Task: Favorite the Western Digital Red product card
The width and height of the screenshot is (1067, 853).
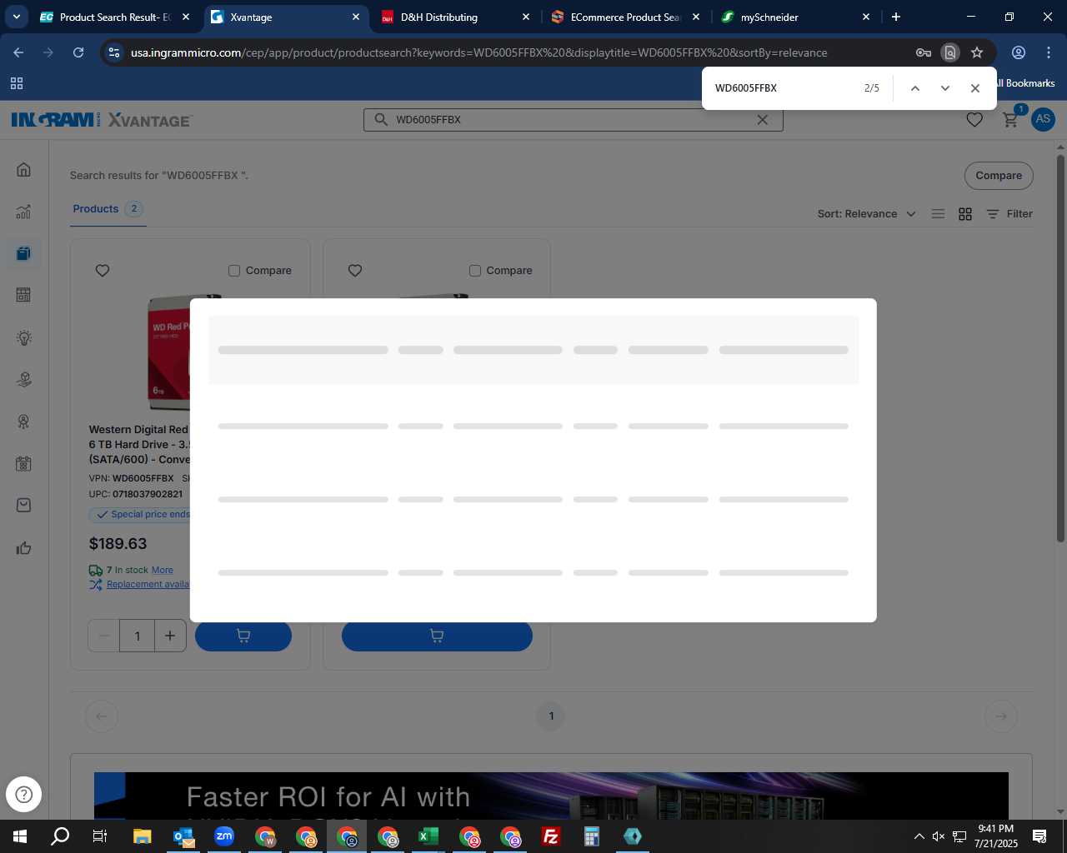Action: 103,271
